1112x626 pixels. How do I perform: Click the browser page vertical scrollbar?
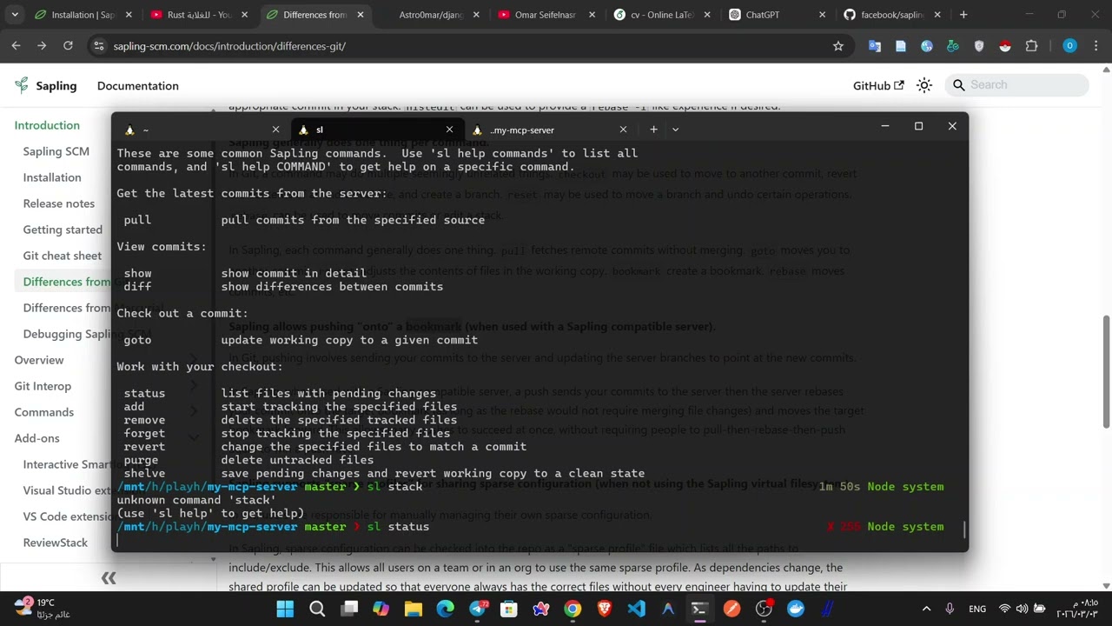1106,370
